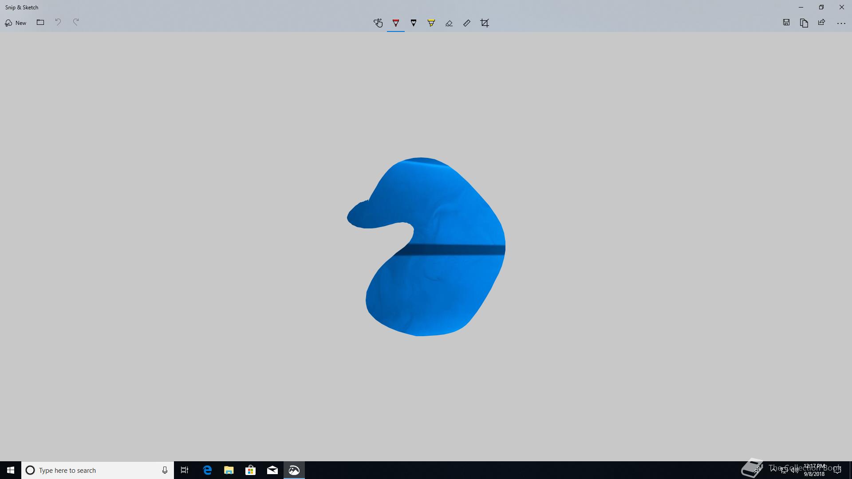The image size is (852, 479).
Task: Open the See more options menu
Action: (x=841, y=23)
